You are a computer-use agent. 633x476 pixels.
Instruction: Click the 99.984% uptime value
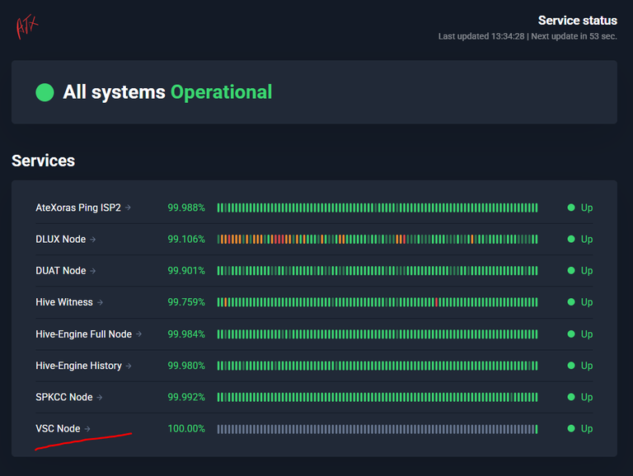[x=186, y=334]
